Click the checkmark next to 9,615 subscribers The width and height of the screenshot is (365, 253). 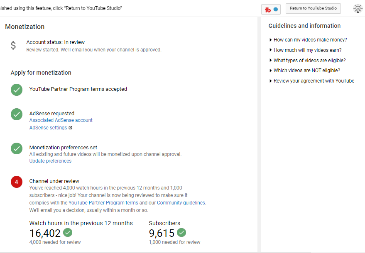(181, 232)
